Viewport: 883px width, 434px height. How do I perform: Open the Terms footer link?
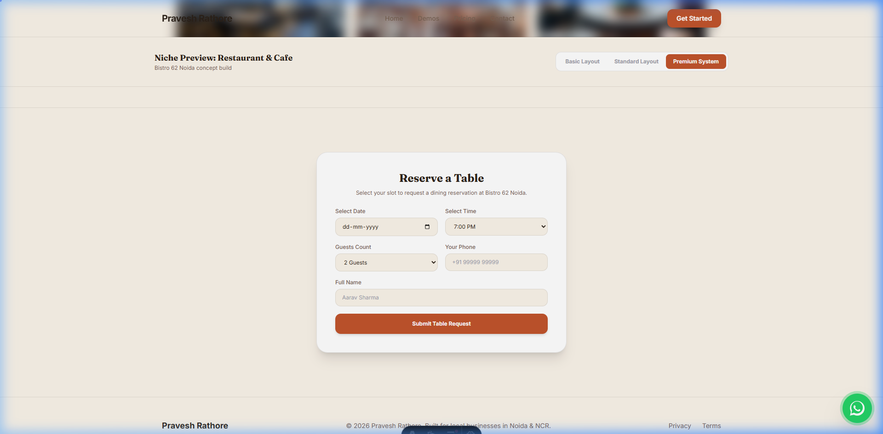(711, 426)
